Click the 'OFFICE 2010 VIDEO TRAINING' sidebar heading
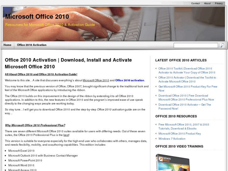 click(179, 147)
